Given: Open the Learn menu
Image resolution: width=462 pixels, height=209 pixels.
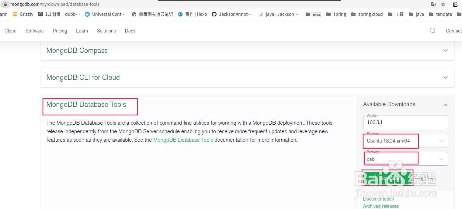Looking at the screenshot, I should tap(82, 31).
